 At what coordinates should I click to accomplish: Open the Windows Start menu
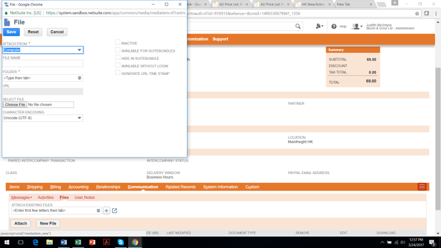pyautogui.click(x=7, y=243)
